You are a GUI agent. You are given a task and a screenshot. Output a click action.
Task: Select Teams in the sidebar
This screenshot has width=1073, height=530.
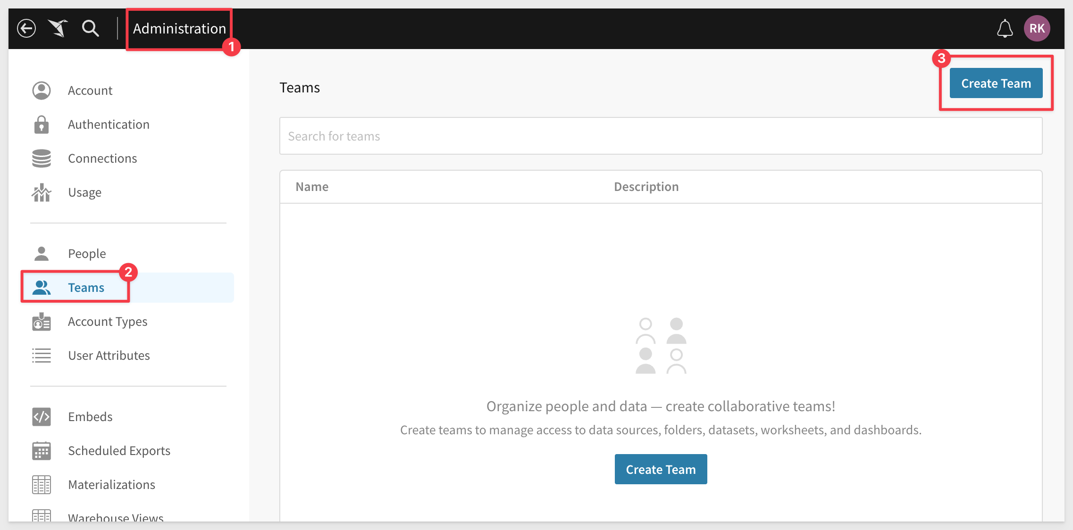coord(86,288)
